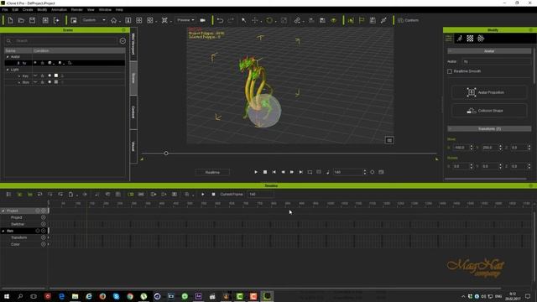537x302 pixels.
Task: Open Firefox from the taskbar
Action: tap(102, 296)
